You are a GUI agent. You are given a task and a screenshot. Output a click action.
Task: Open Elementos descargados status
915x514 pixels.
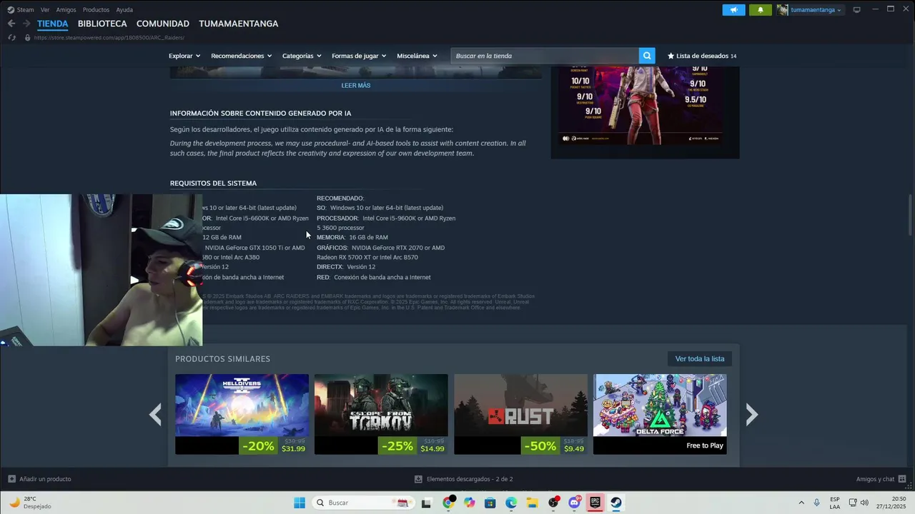(x=470, y=479)
